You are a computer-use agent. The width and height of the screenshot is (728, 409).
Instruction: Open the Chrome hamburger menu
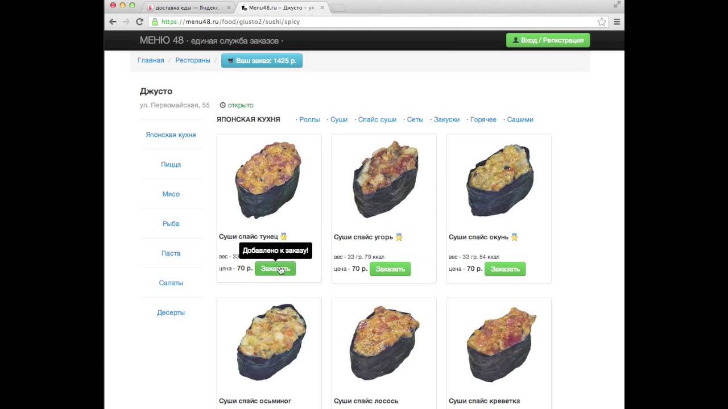617,22
